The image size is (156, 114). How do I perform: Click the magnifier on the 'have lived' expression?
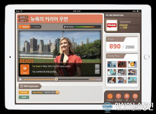57,93
